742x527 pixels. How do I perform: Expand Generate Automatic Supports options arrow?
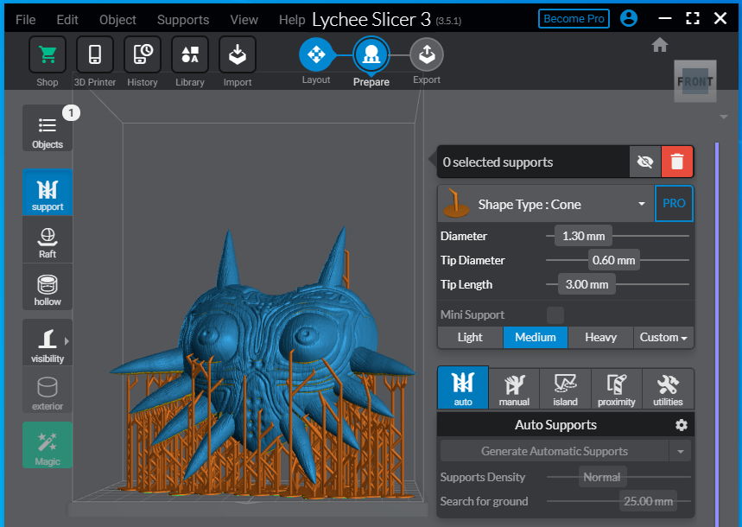tap(680, 451)
